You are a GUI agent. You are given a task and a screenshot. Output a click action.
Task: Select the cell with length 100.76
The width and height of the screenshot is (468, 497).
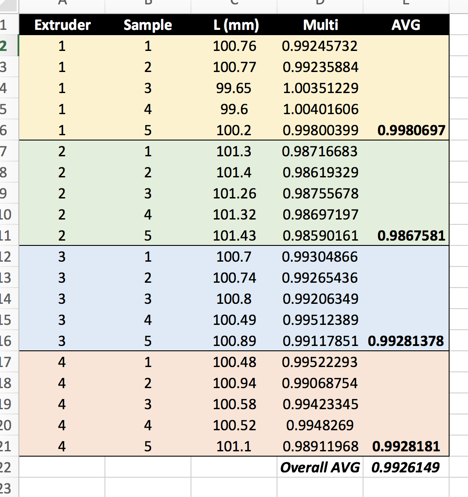click(x=234, y=46)
